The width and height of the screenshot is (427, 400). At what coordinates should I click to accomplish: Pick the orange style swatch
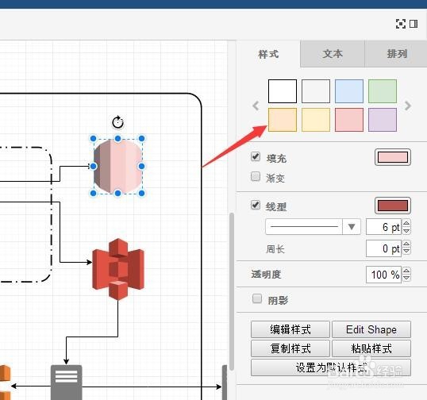(283, 120)
